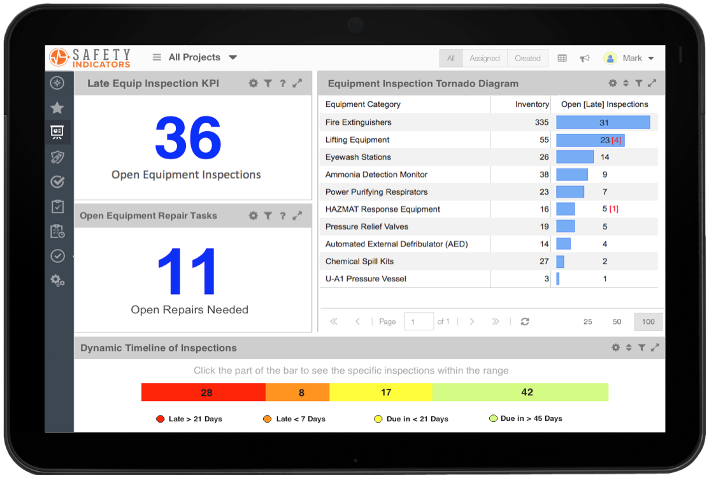Select the shield sidebar icon
The image size is (709, 478).
click(x=57, y=157)
